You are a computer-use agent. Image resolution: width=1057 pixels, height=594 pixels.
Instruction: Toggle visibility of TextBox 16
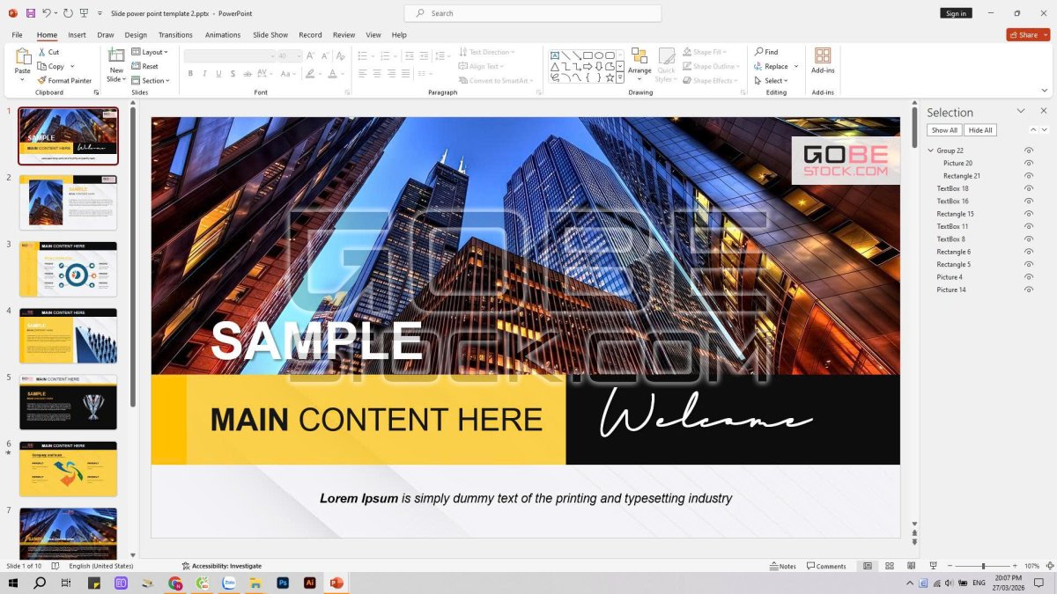pyautogui.click(x=1028, y=201)
